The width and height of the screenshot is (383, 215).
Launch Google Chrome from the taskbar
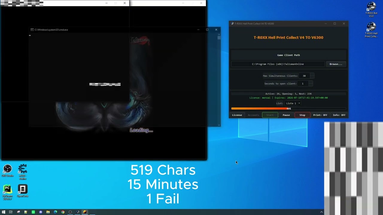coord(63,212)
